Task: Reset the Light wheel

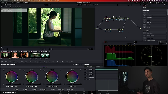Action: (20, 70)
